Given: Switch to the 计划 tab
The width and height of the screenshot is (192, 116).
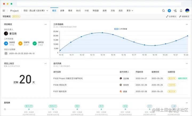Looking at the screenshot, I should tap(87, 11).
